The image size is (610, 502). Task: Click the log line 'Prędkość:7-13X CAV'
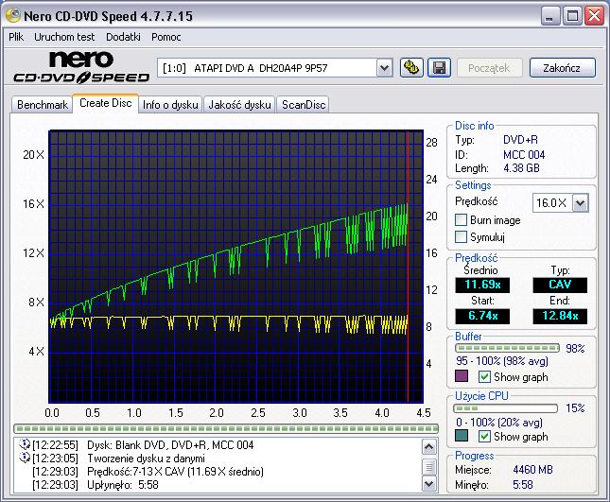coord(175,472)
